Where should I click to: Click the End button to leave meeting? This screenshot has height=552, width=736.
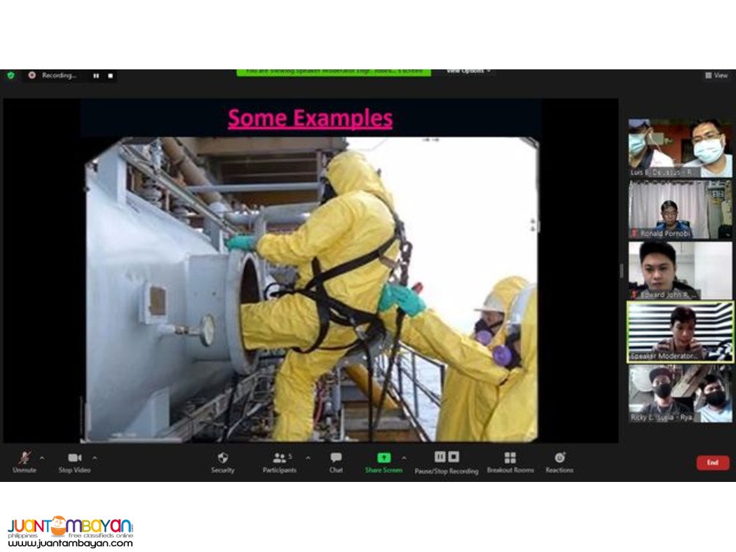coord(712,462)
